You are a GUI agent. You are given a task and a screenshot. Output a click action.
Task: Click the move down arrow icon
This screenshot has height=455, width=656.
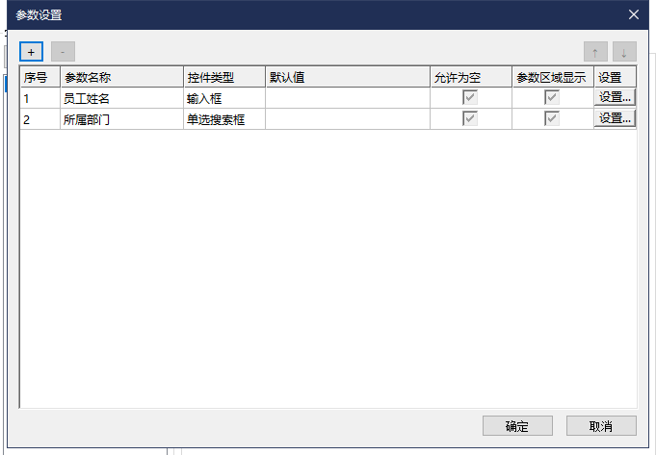click(624, 52)
